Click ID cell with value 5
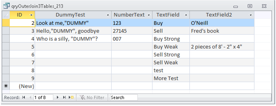The image size is (276, 106). click(x=22, y=47)
